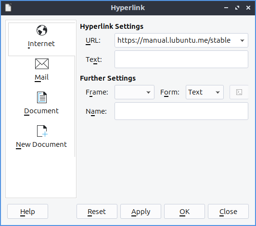
Task: Open Help for the Hyperlink dialog
Action: (x=27, y=211)
